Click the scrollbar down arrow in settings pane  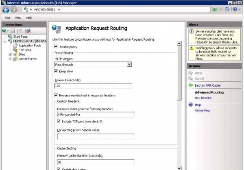(179, 168)
